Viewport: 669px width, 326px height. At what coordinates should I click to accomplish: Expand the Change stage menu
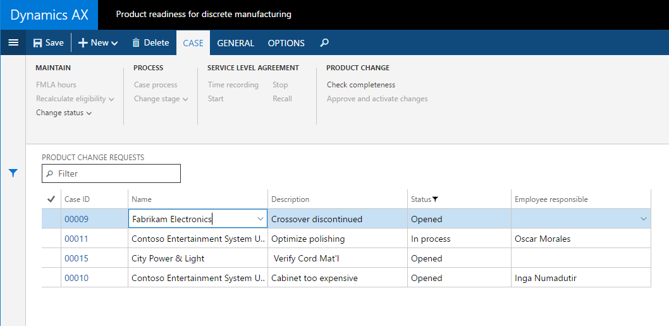[161, 99]
